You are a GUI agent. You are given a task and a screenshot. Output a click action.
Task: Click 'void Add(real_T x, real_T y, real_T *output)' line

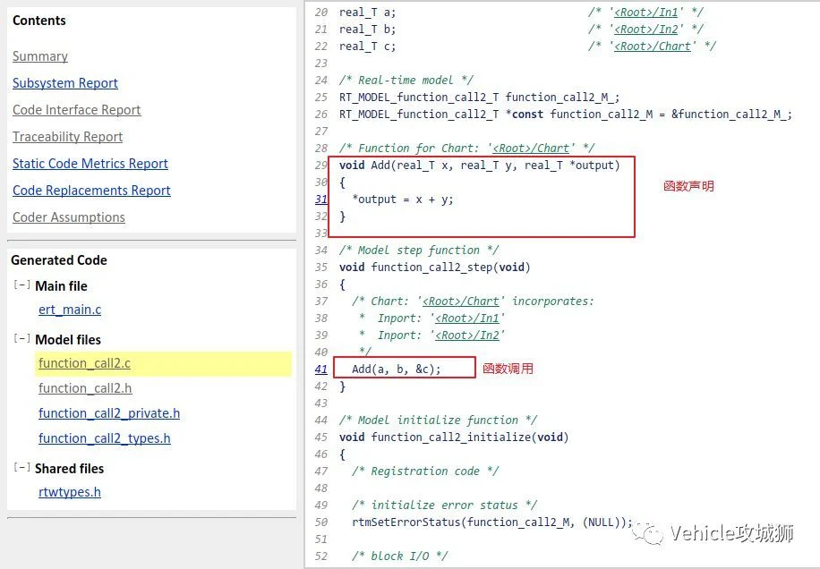coord(480,166)
